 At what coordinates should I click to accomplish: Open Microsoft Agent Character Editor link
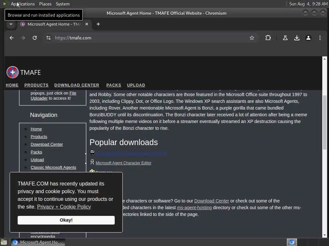pos(123,163)
